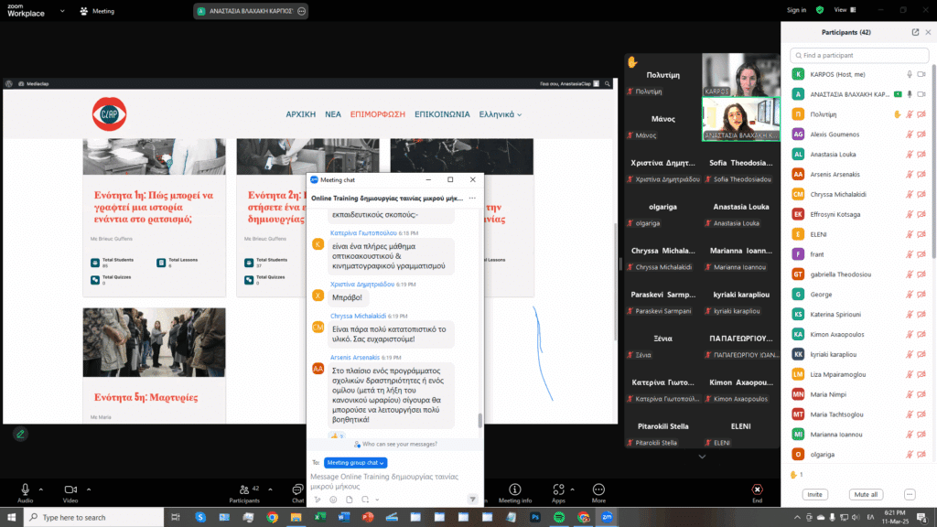Pop out the Participants panel
The width and height of the screenshot is (937, 527).
915,32
